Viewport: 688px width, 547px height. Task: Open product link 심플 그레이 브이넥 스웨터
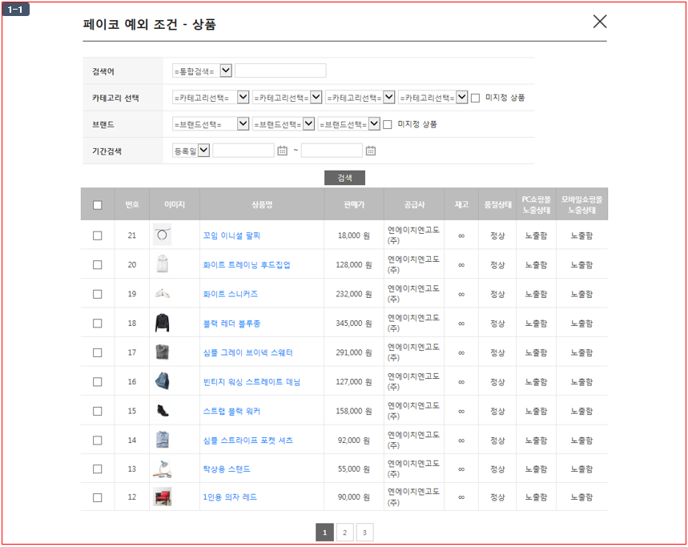tap(247, 352)
